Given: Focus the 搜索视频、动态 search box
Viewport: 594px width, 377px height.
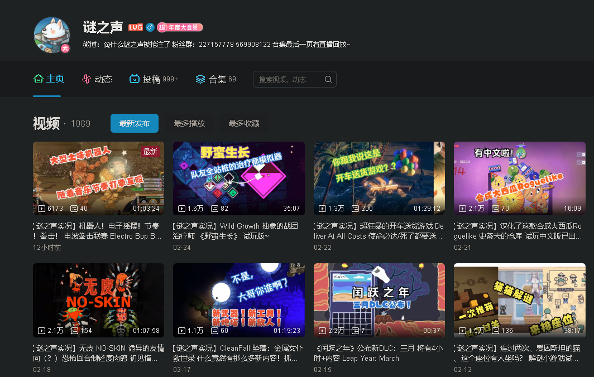Looking at the screenshot, I should (295, 79).
